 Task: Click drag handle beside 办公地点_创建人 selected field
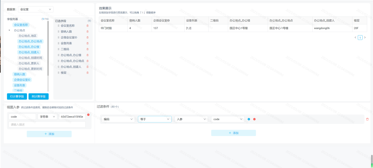[58, 67]
